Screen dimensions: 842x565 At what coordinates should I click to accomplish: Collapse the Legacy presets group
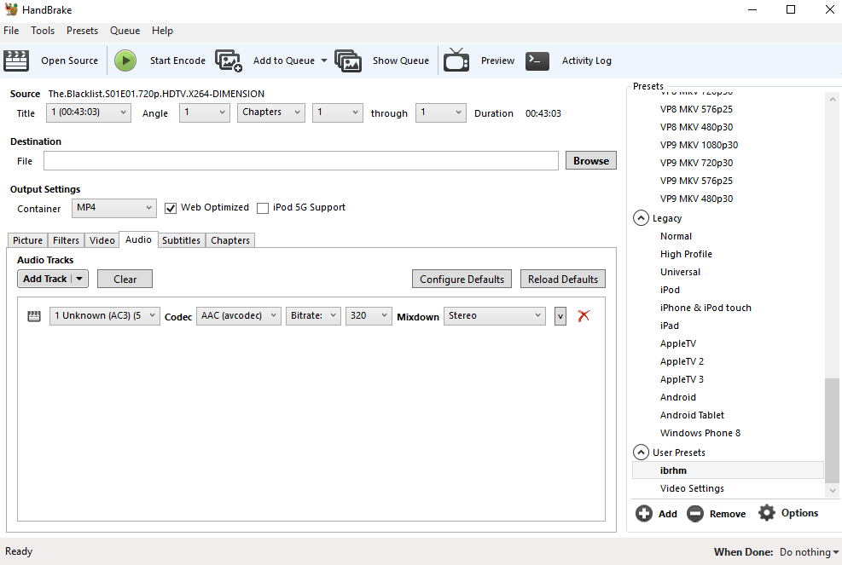coord(642,218)
